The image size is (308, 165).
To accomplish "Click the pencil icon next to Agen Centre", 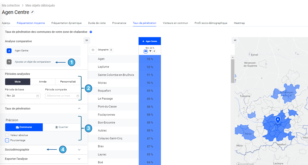I will (x=33, y=12).
